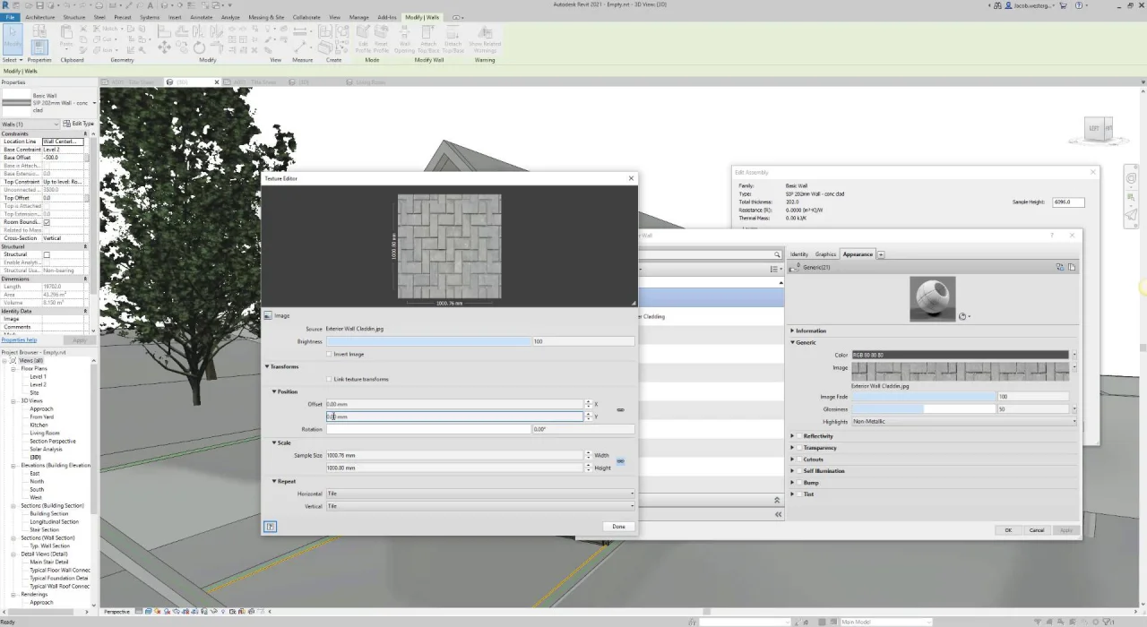Image resolution: width=1147 pixels, height=627 pixels.
Task: Click the Revit application logo
Action: click(x=5, y=5)
